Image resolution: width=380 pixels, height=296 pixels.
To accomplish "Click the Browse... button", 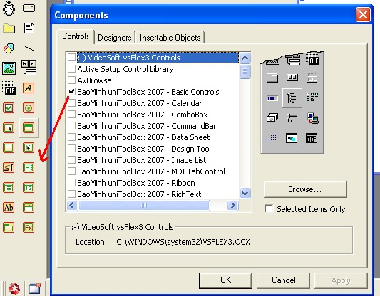I will (305, 189).
